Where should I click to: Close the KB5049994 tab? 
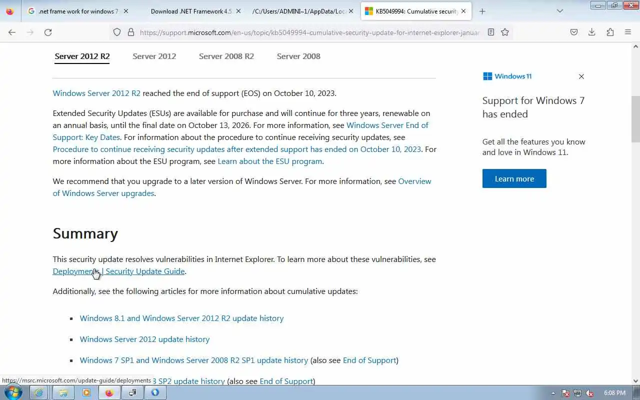(x=463, y=11)
